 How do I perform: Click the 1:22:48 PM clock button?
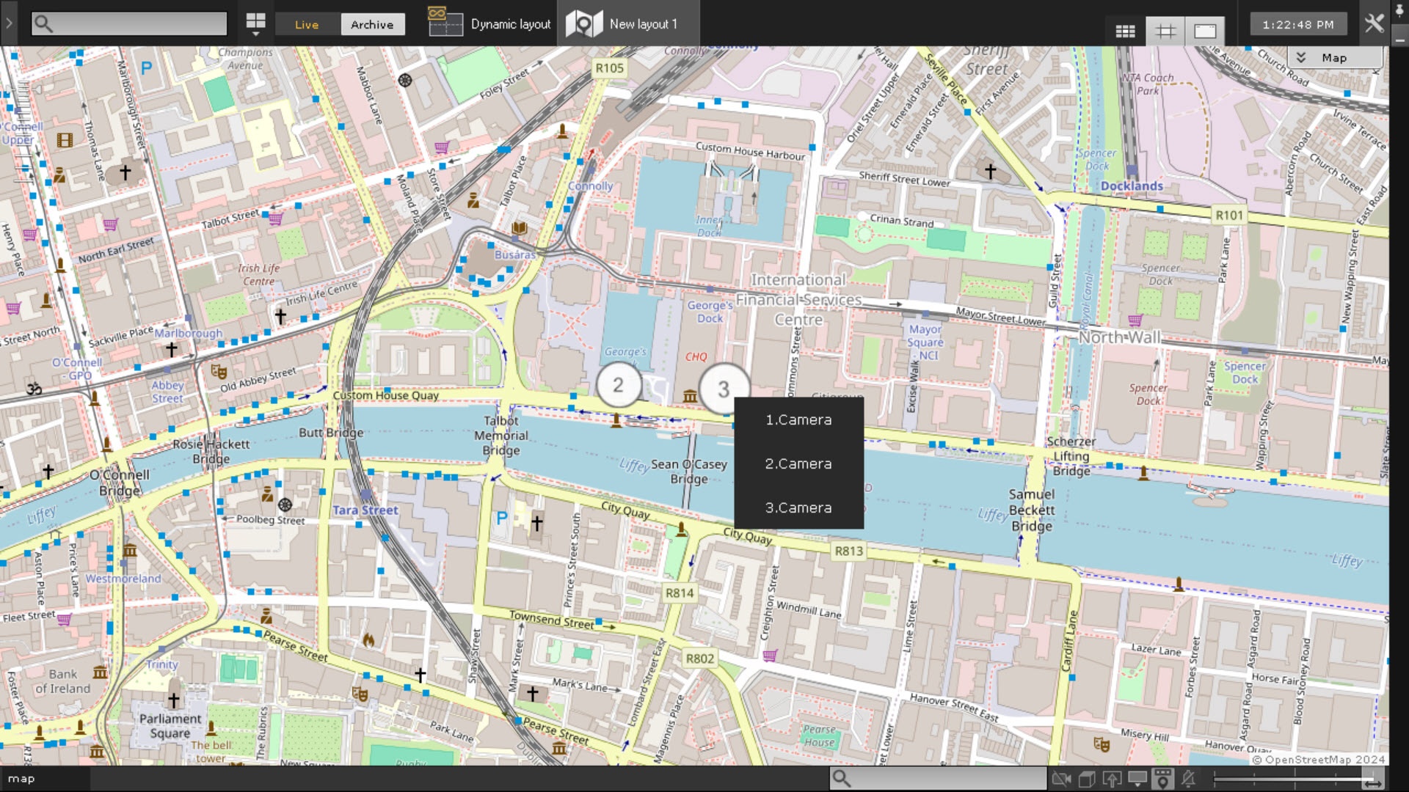pos(1298,24)
